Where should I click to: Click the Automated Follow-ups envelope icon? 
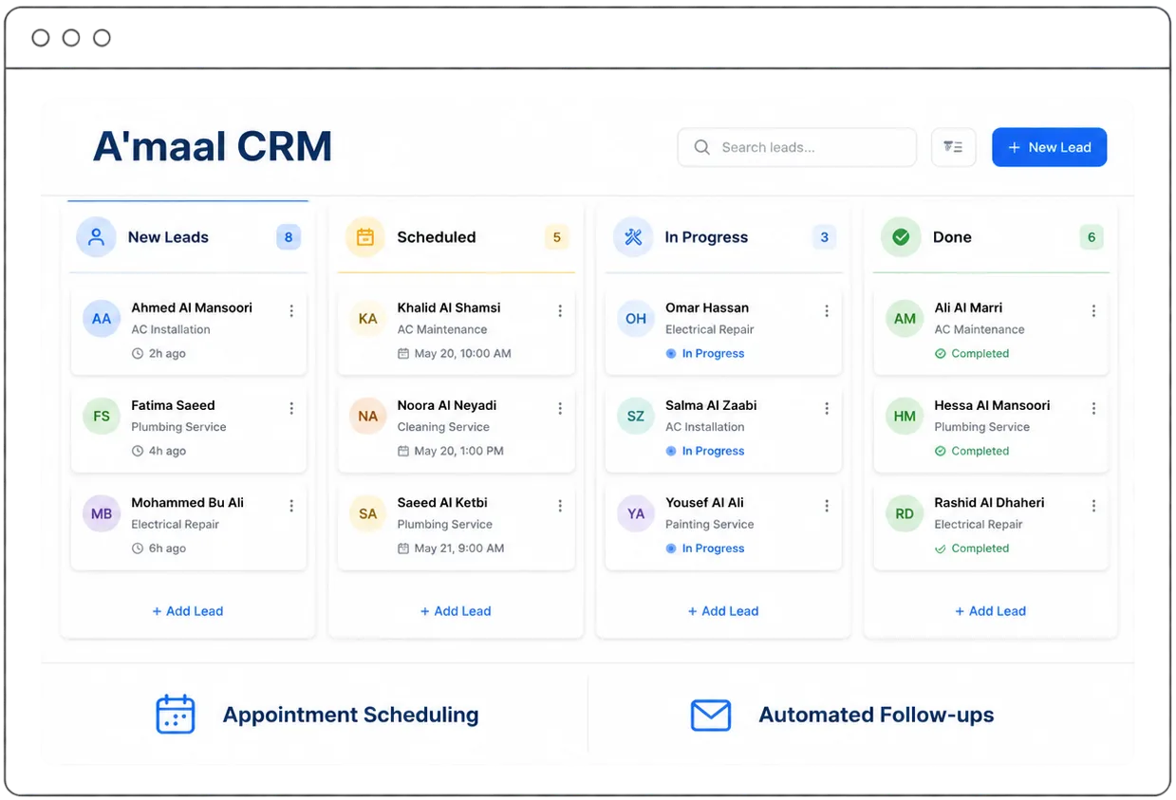[711, 716]
